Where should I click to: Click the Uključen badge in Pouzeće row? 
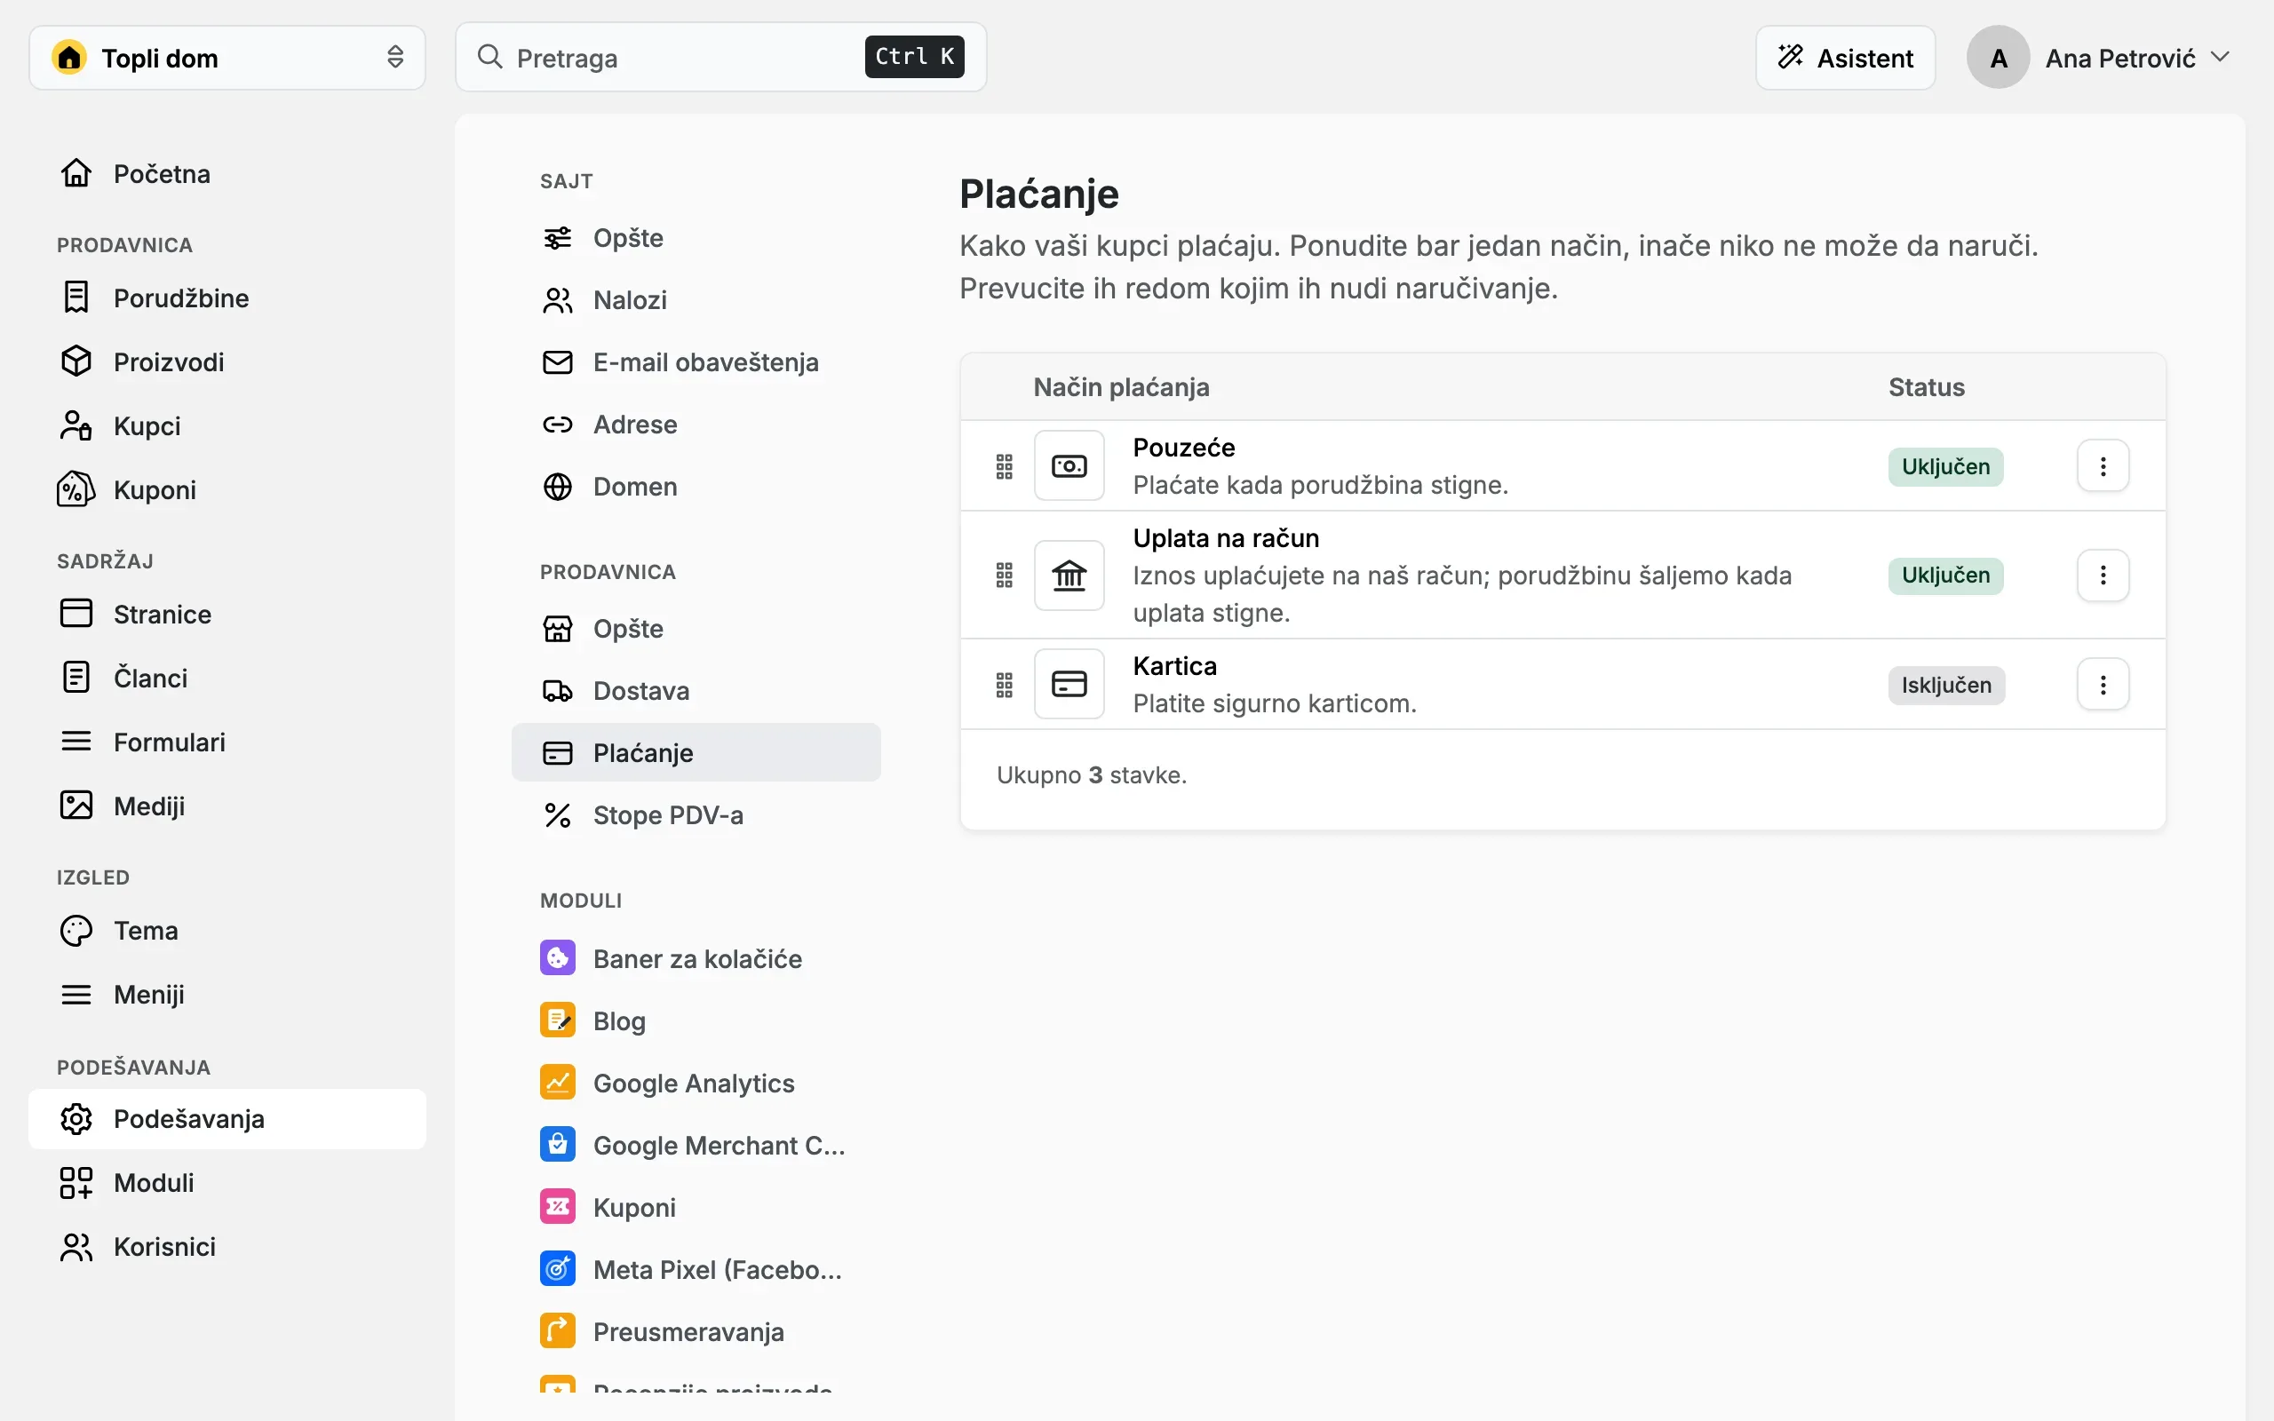point(1945,466)
